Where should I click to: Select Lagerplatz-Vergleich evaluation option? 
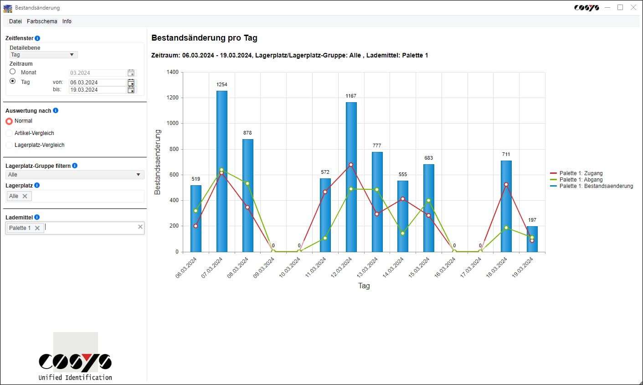[x=9, y=145]
